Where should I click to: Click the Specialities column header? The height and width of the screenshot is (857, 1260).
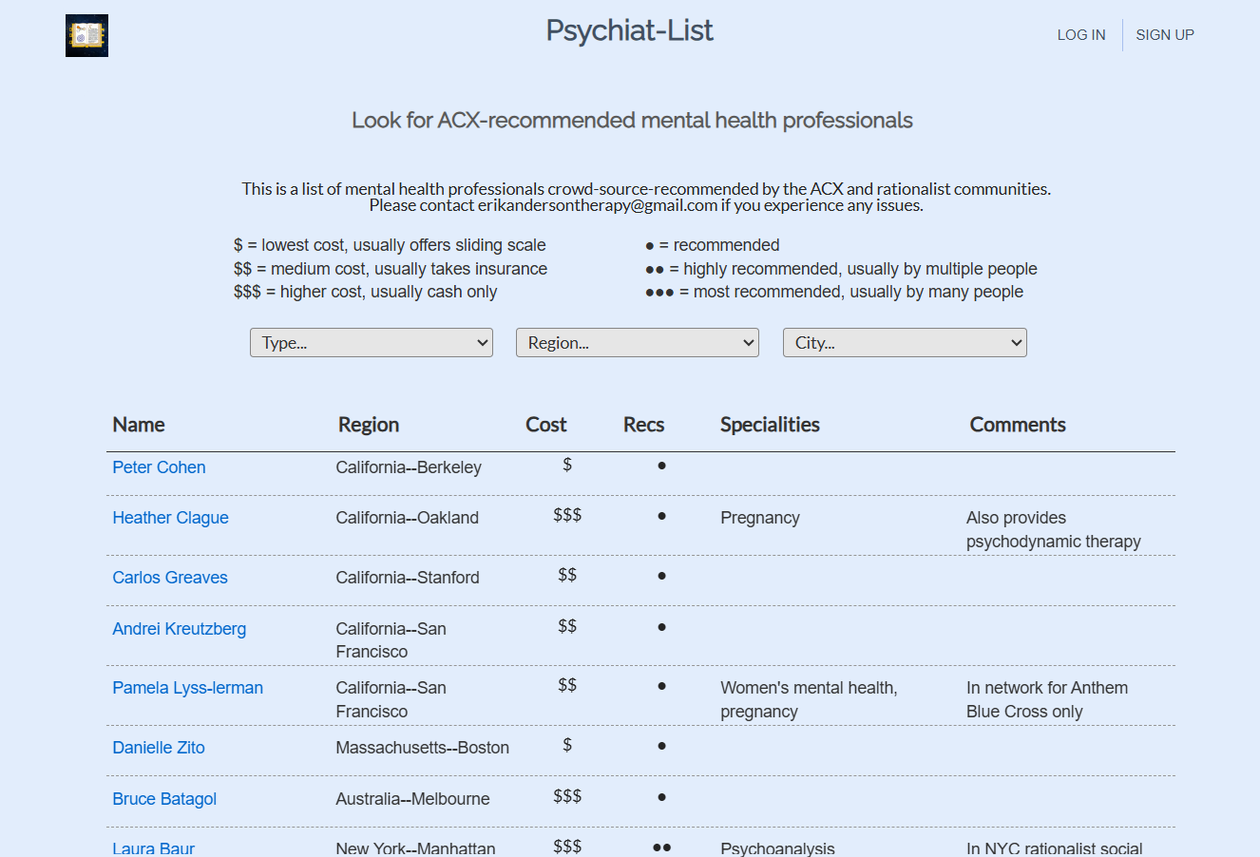pyautogui.click(x=770, y=425)
